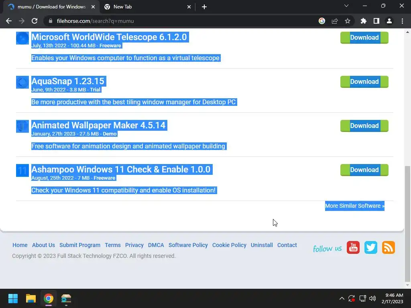
Task: Open the Terms footer link
Action: (x=113, y=245)
